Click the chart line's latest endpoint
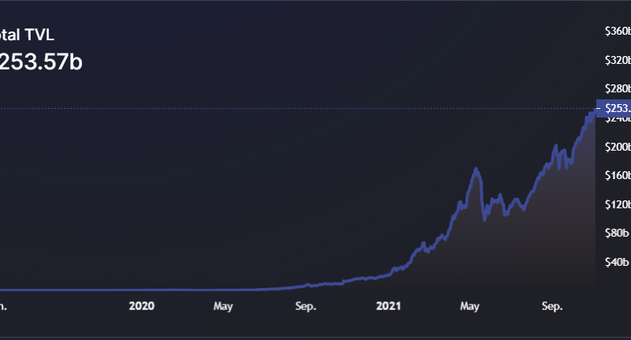 pyautogui.click(x=596, y=110)
